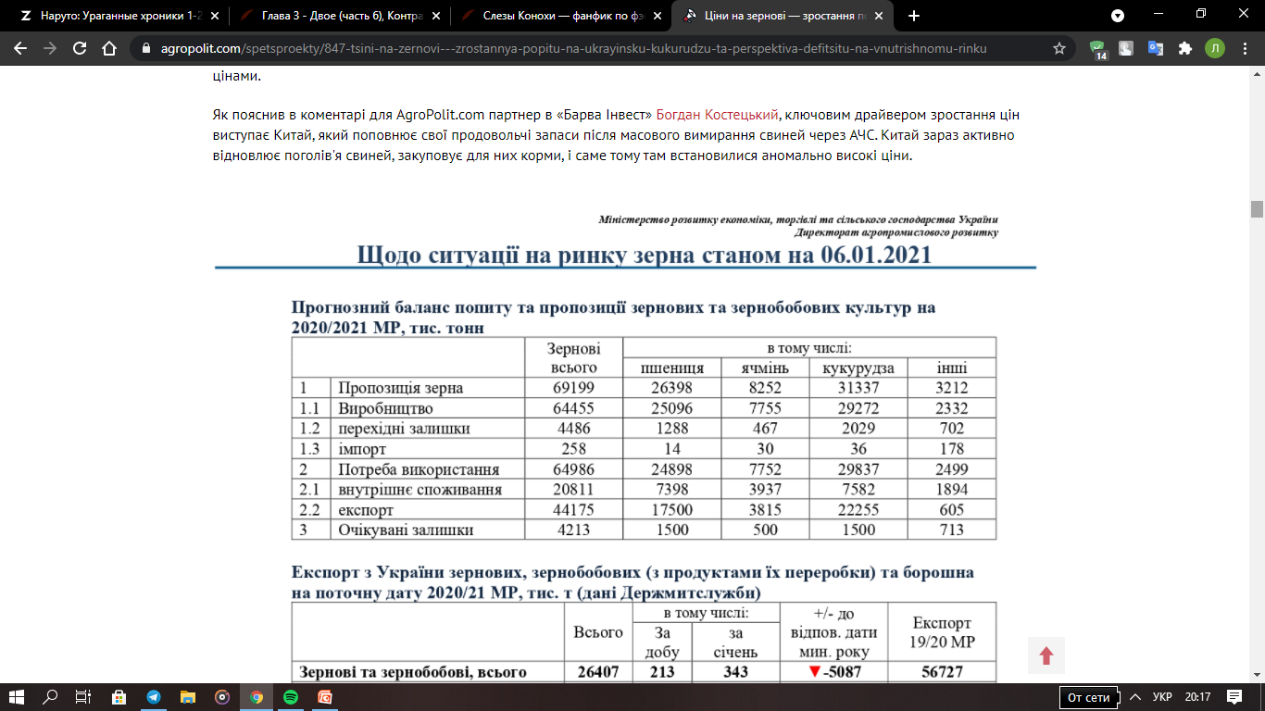Screen dimensions: 1265x711
Task: Open the green Л profile avatar
Action: pyautogui.click(x=1214, y=48)
